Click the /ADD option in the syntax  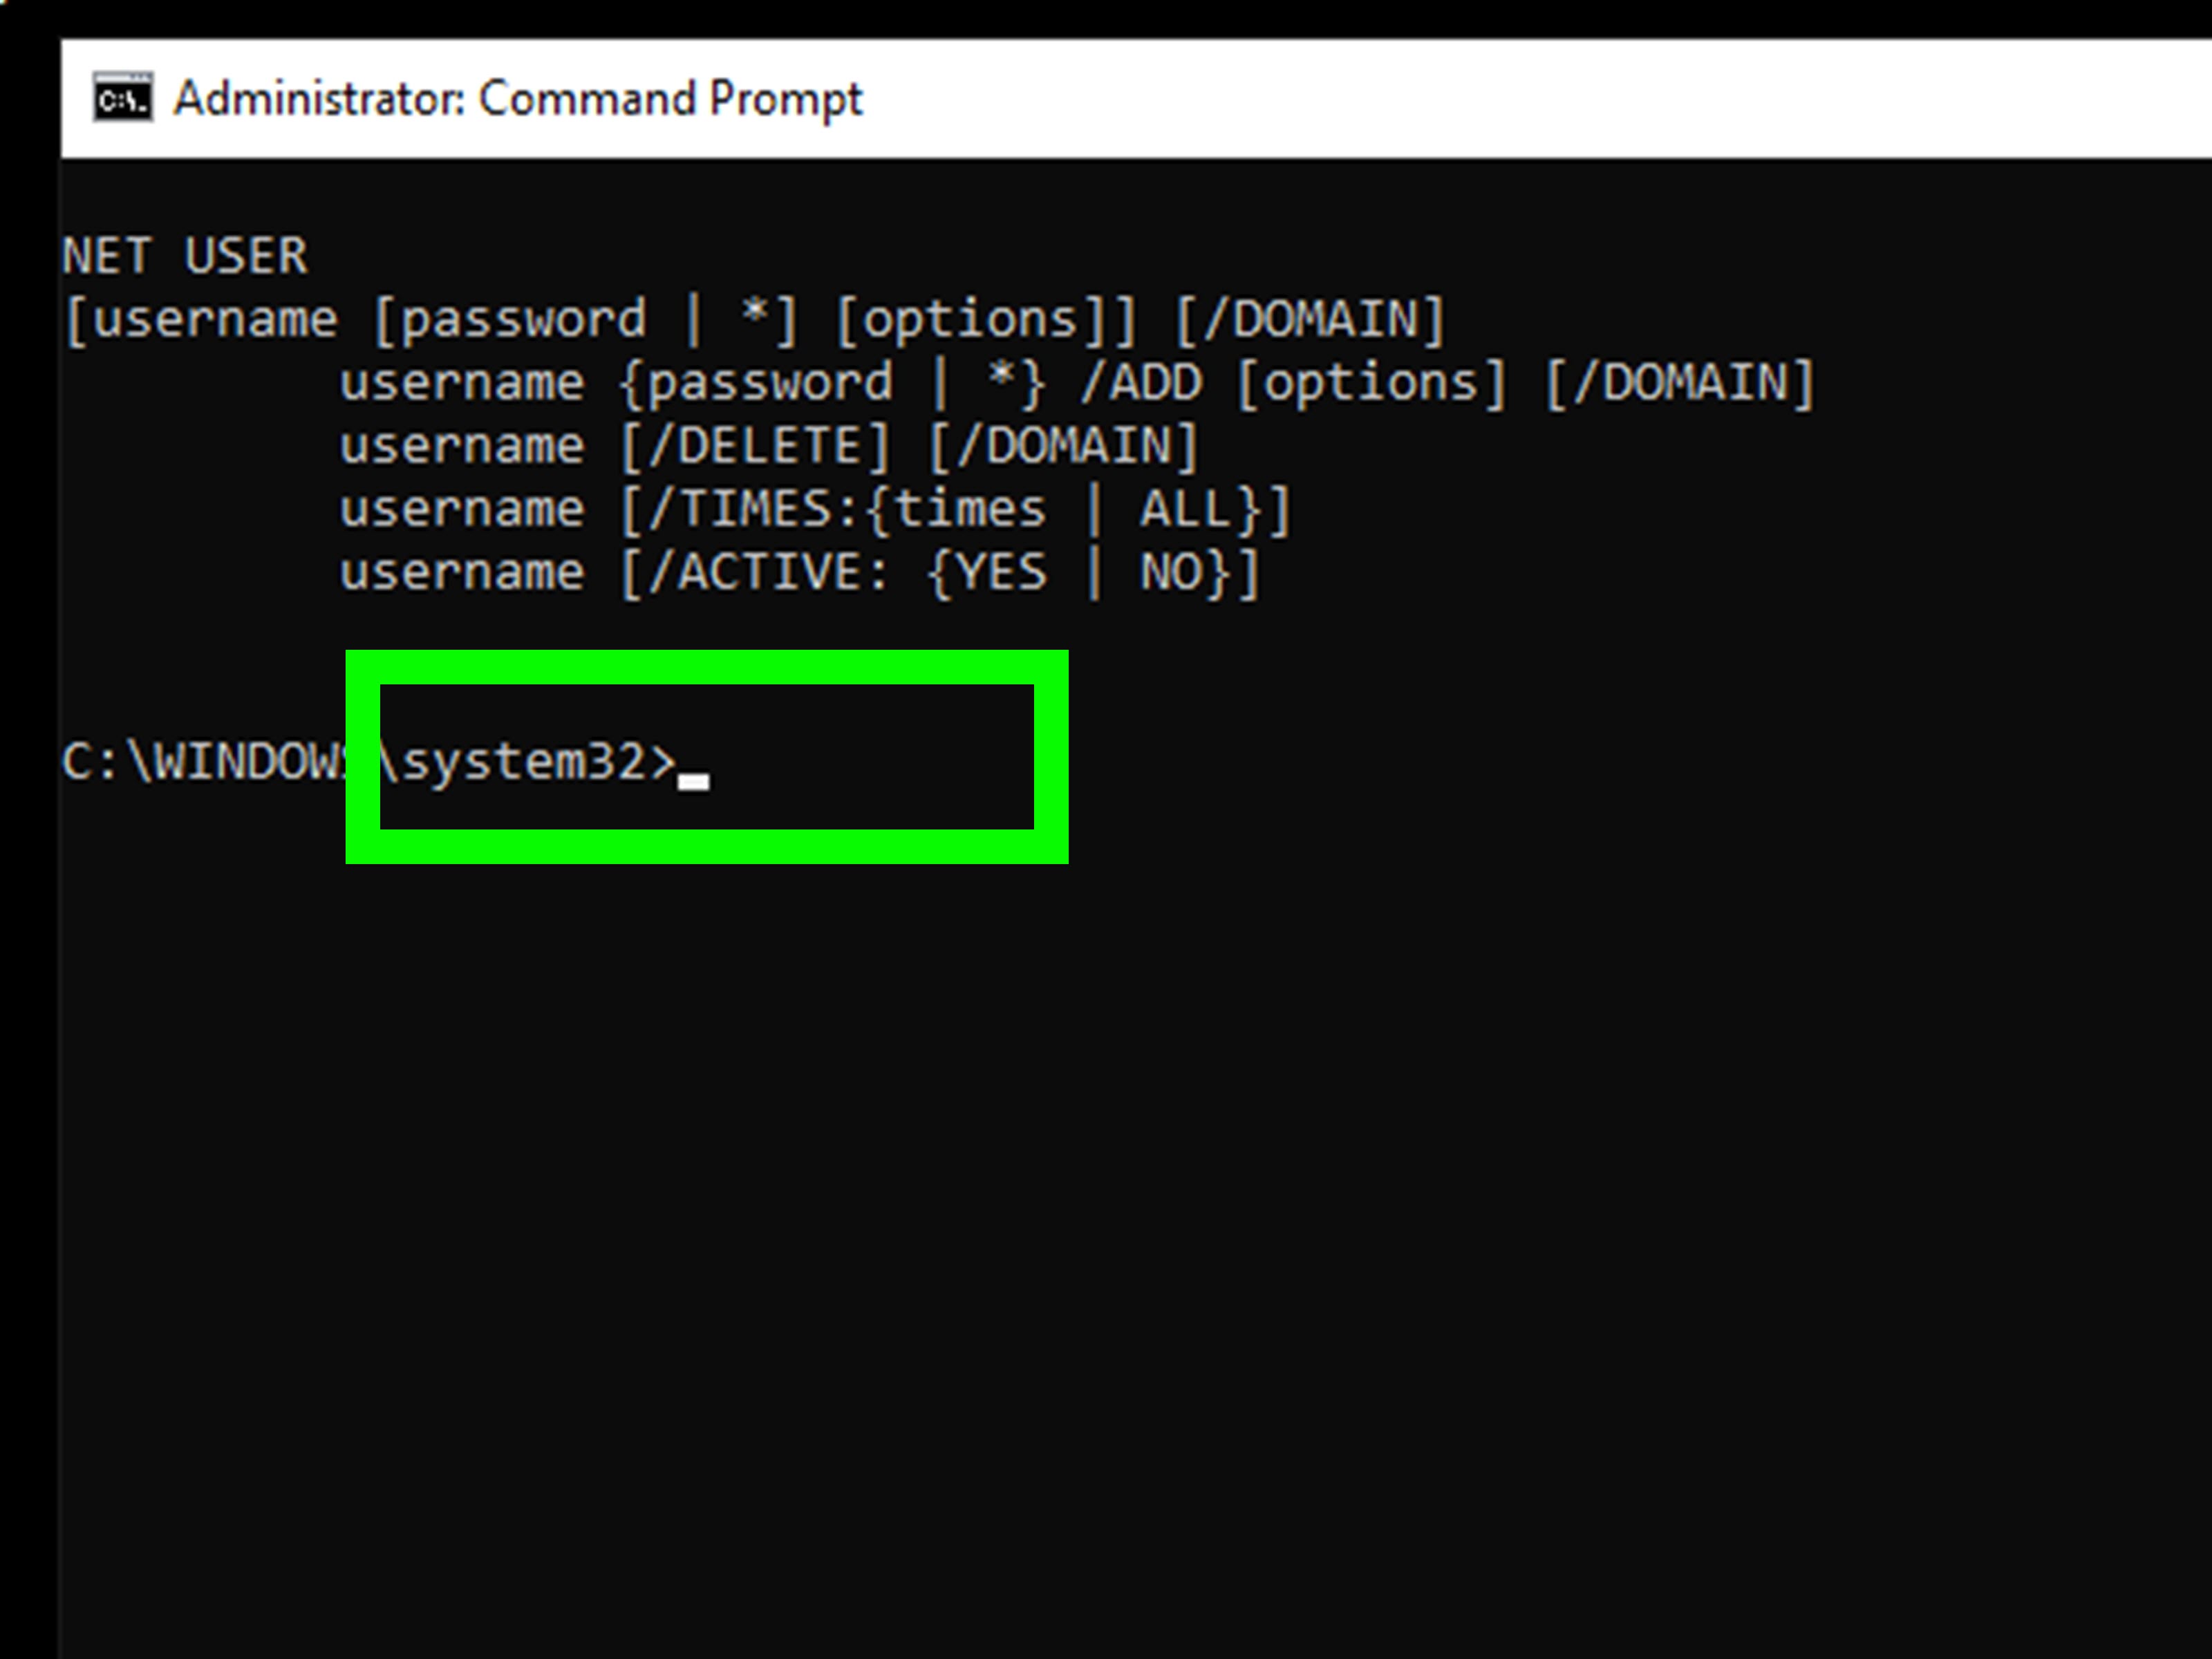pos(1141,383)
